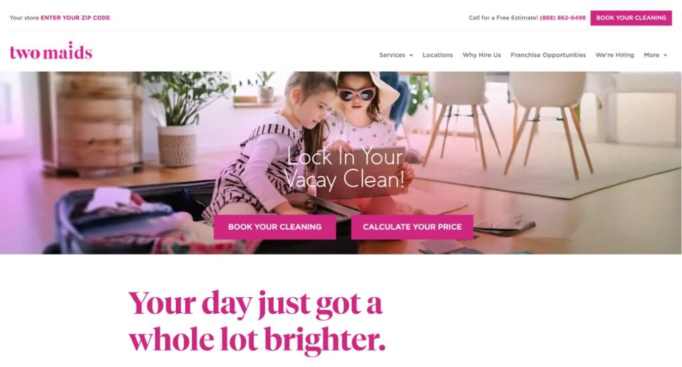The image size is (682, 367).
Task: Click the Call for a Free Estimate text
Action: pyautogui.click(x=504, y=18)
